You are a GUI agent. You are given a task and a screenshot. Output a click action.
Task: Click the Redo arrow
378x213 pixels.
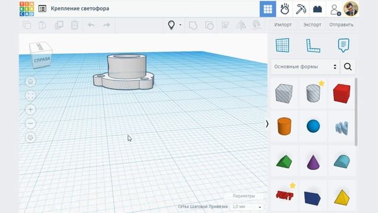point(106,25)
